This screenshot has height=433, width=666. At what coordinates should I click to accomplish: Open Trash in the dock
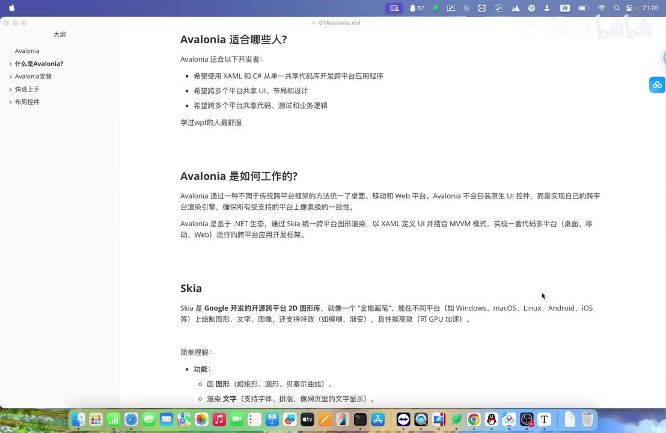587,420
